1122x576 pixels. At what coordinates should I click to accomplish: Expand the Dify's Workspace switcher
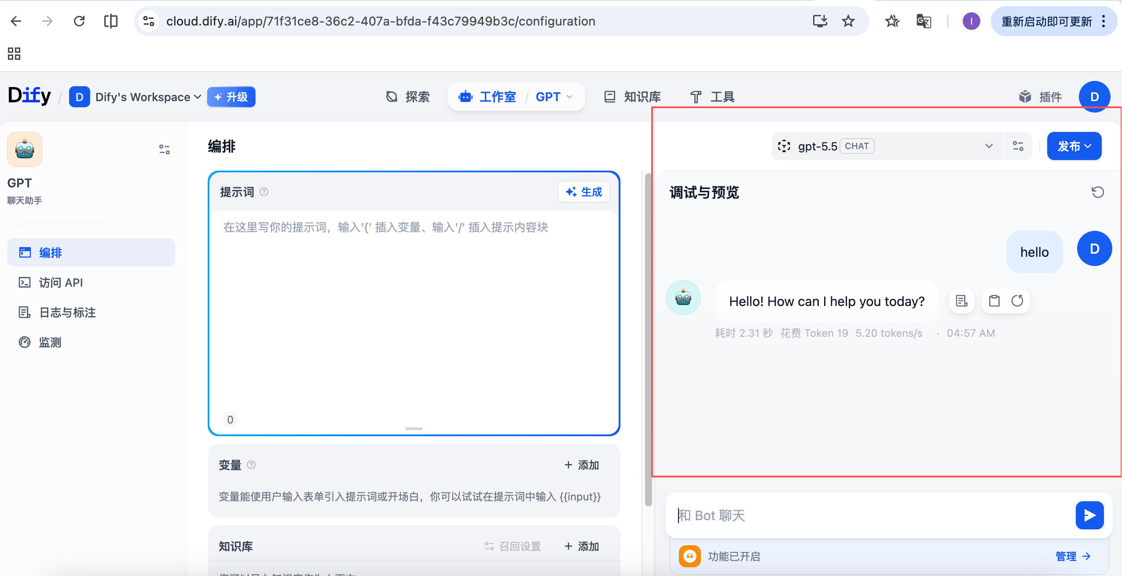pos(136,97)
